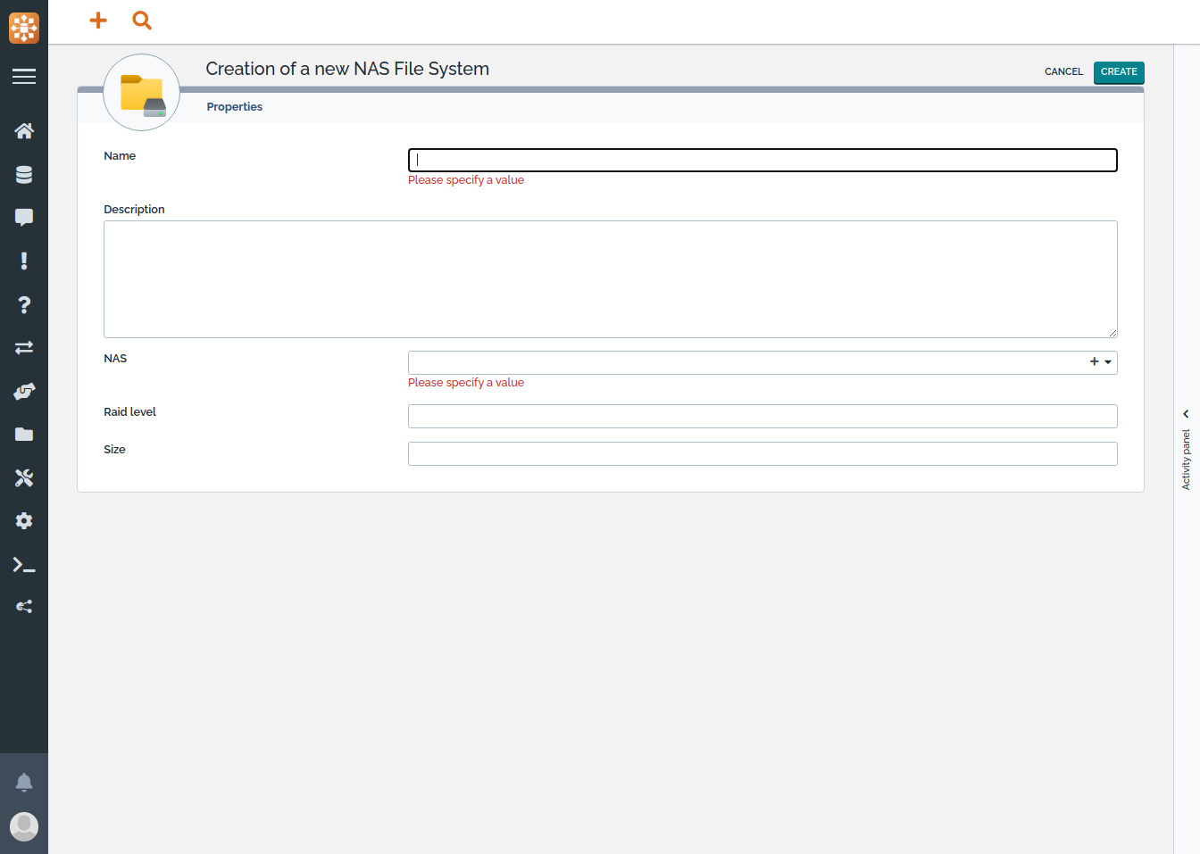1200x854 pixels.
Task: Open the exclamation mark sidebar menu
Action: click(x=24, y=261)
